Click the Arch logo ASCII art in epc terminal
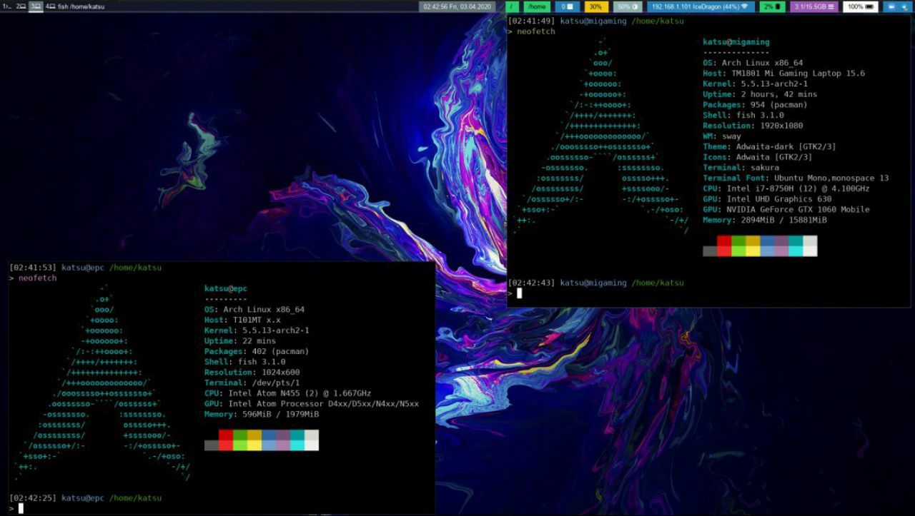Viewport: 915px width, 516px height. pos(102,383)
